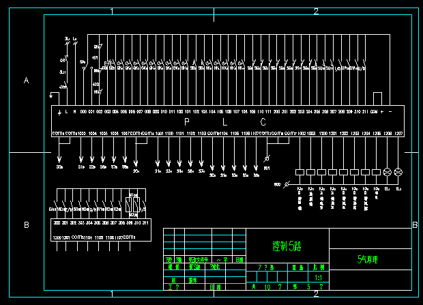Click PLC output terminal 1003
Screen dimensions: 423x305
(311, 134)
